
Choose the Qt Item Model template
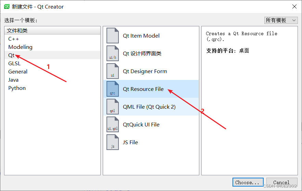[151, 36]
